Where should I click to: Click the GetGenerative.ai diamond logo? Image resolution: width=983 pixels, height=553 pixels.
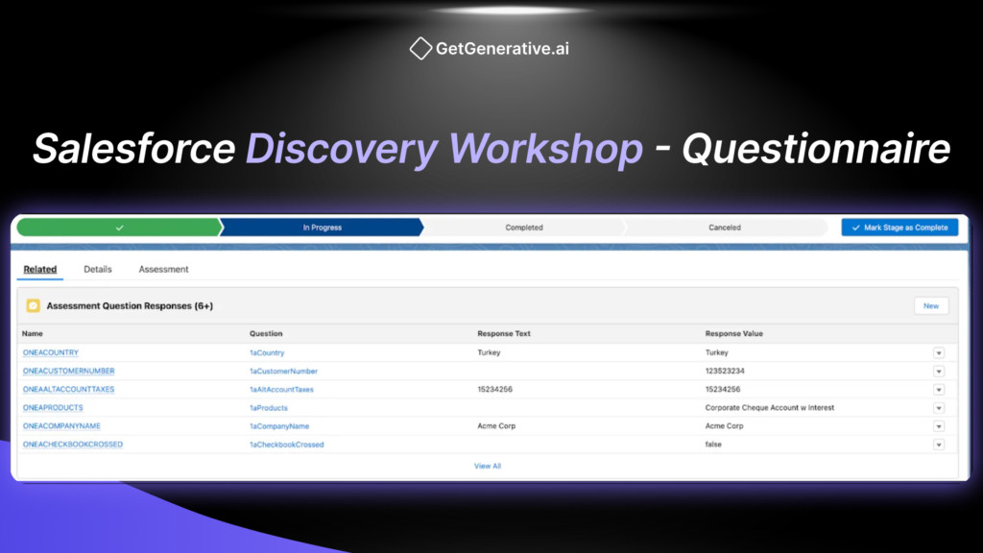tap(420, 48)
